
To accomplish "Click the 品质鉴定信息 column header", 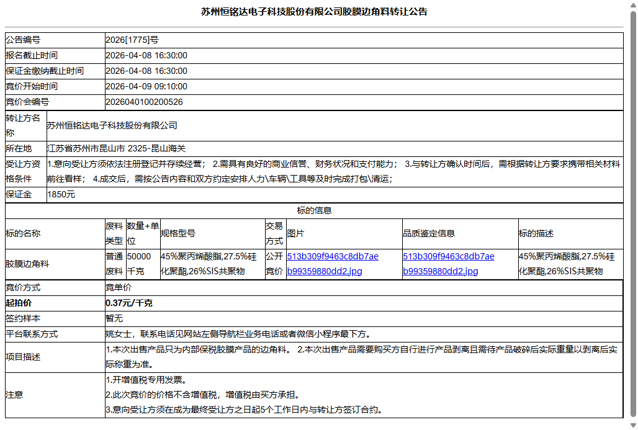I will click(x=460, y=233).
